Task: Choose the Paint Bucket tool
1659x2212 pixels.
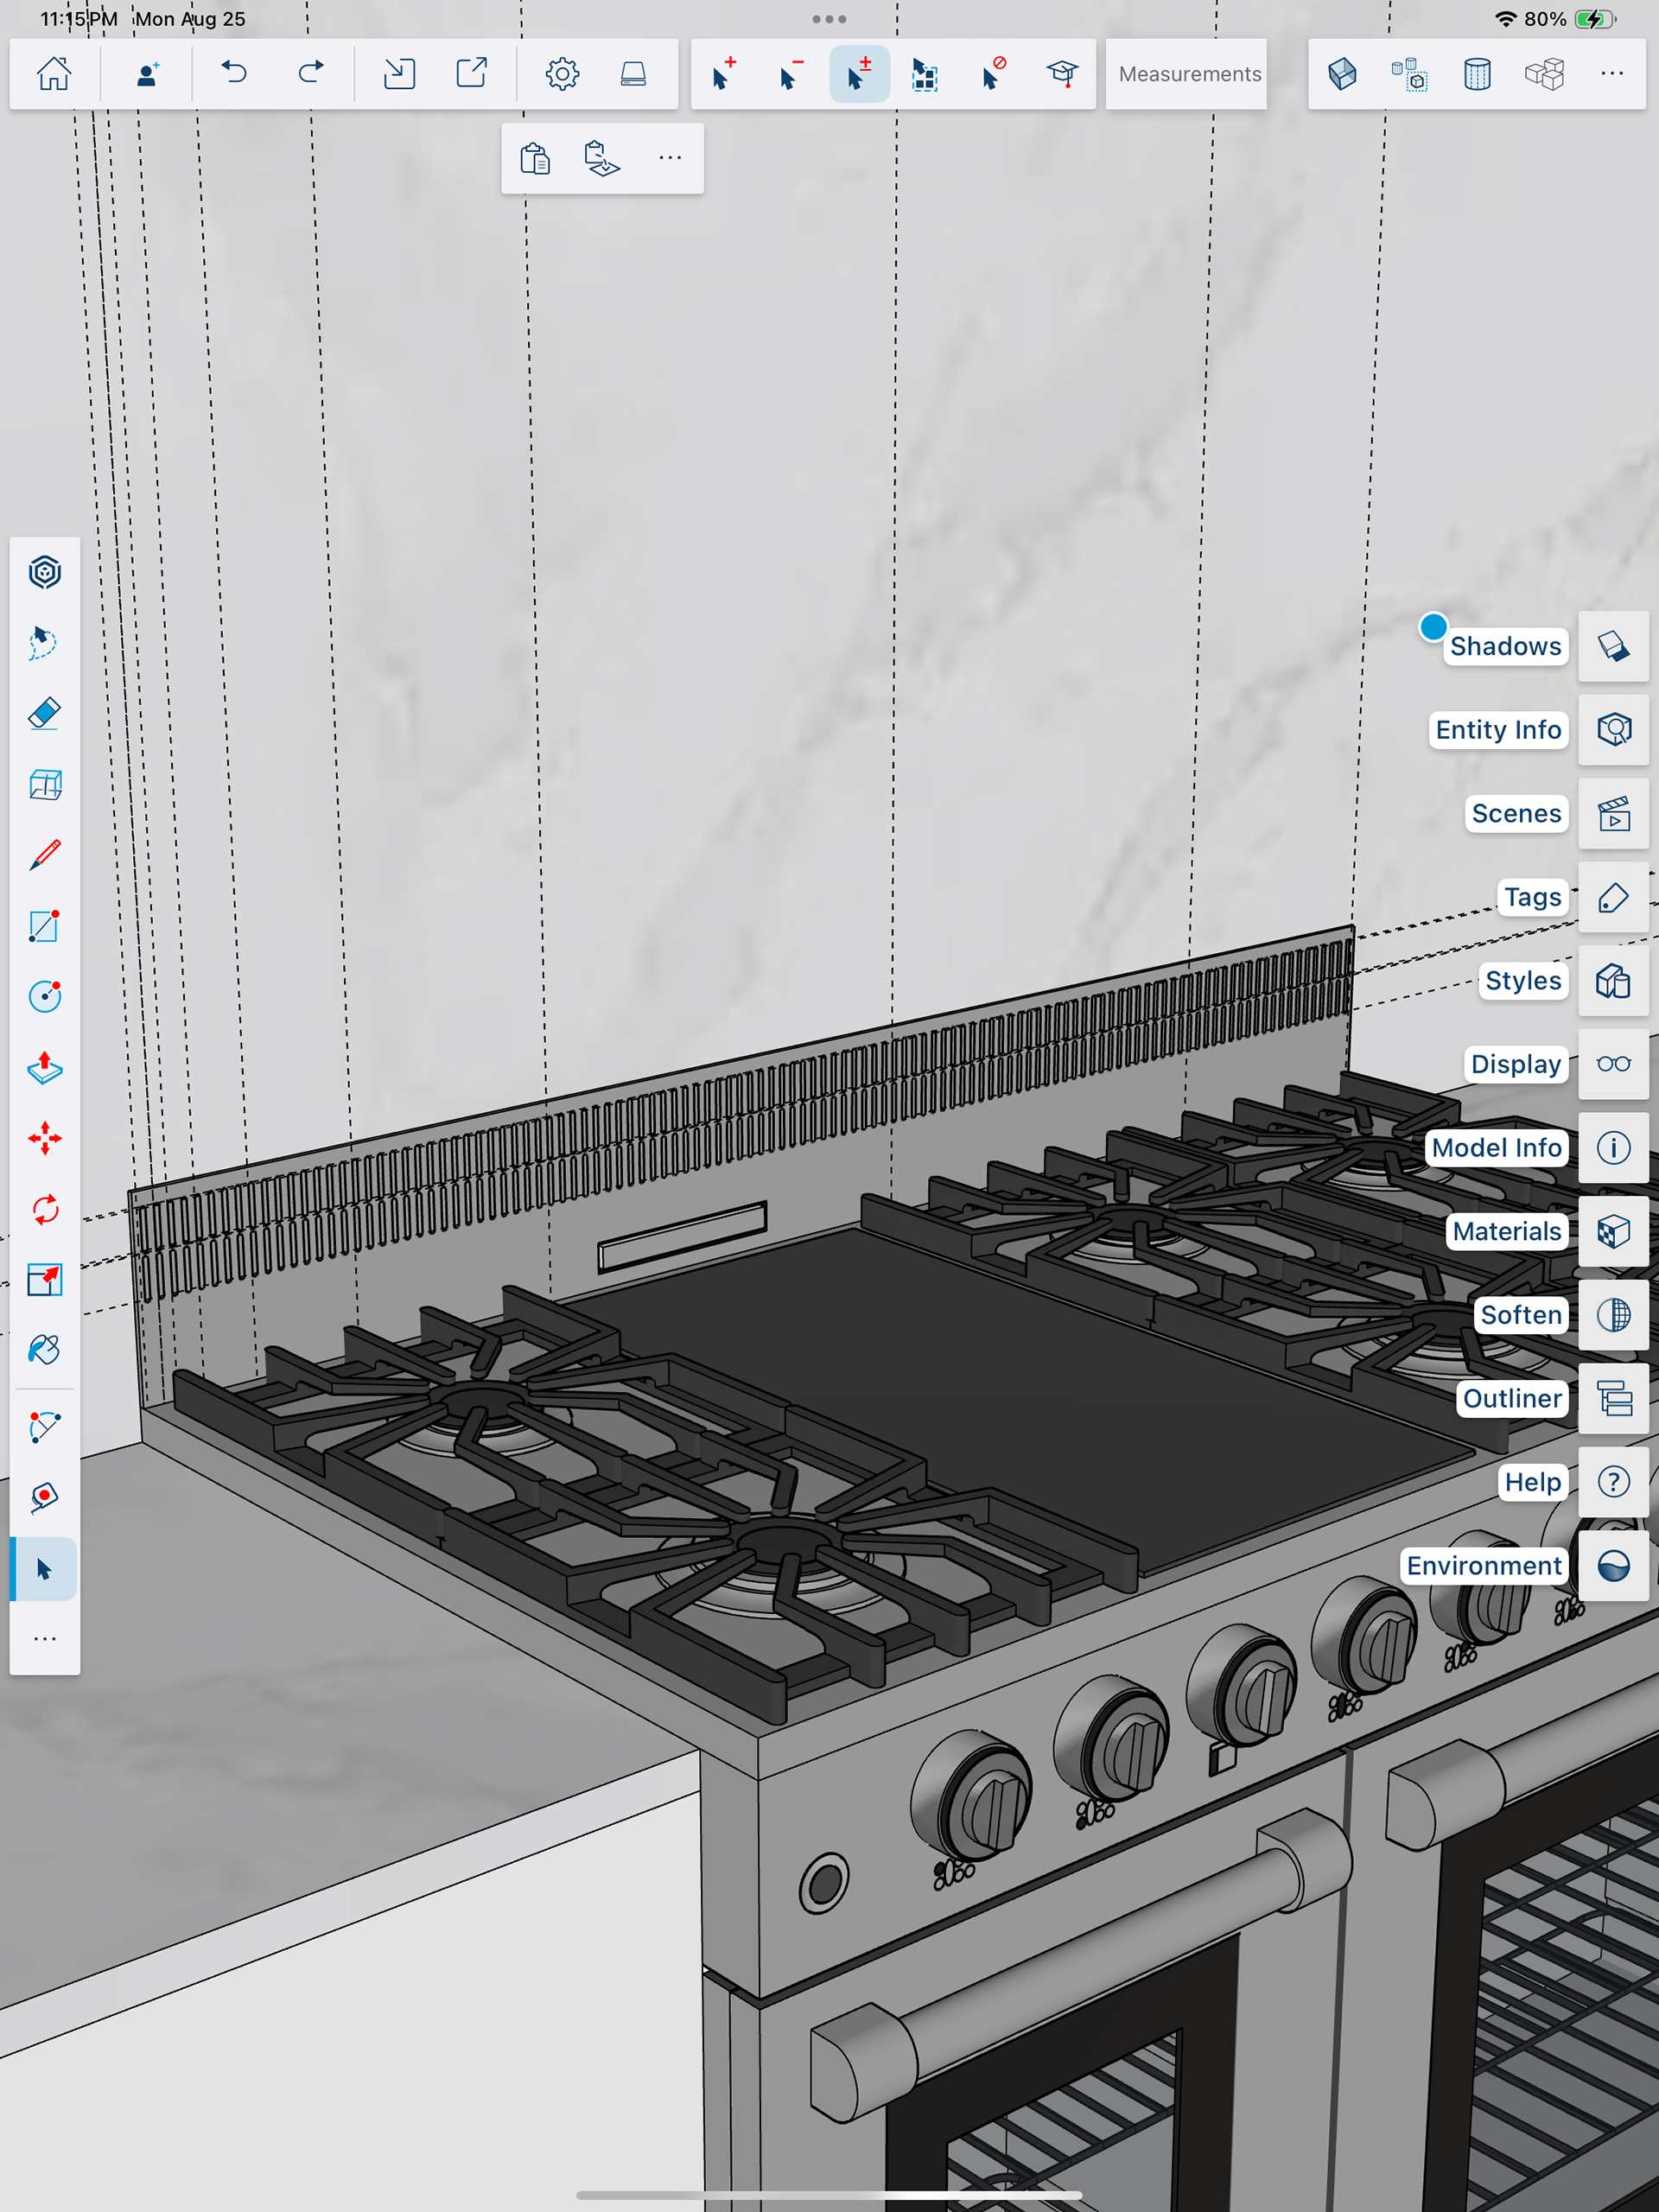Action: point(44,1350)
